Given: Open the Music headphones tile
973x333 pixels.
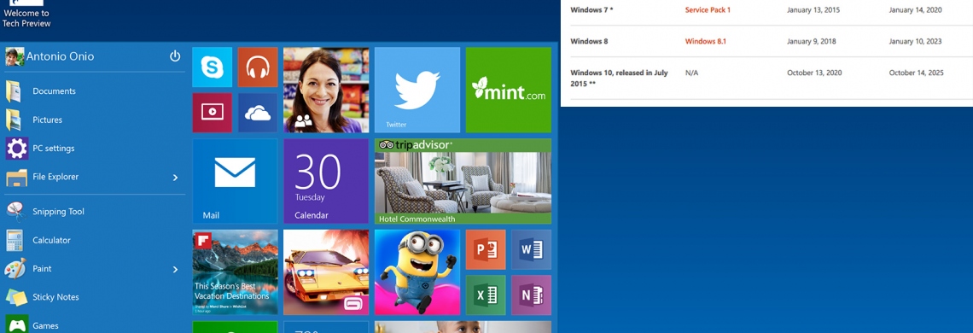Looking at the screenshot, I should point(258,67).
